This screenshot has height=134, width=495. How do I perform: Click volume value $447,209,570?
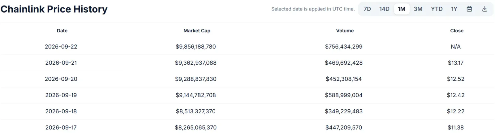click(344, 128)
